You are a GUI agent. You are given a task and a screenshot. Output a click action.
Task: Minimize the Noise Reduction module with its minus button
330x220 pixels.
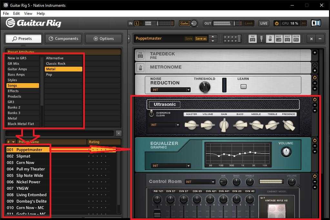tap(315, 83)
